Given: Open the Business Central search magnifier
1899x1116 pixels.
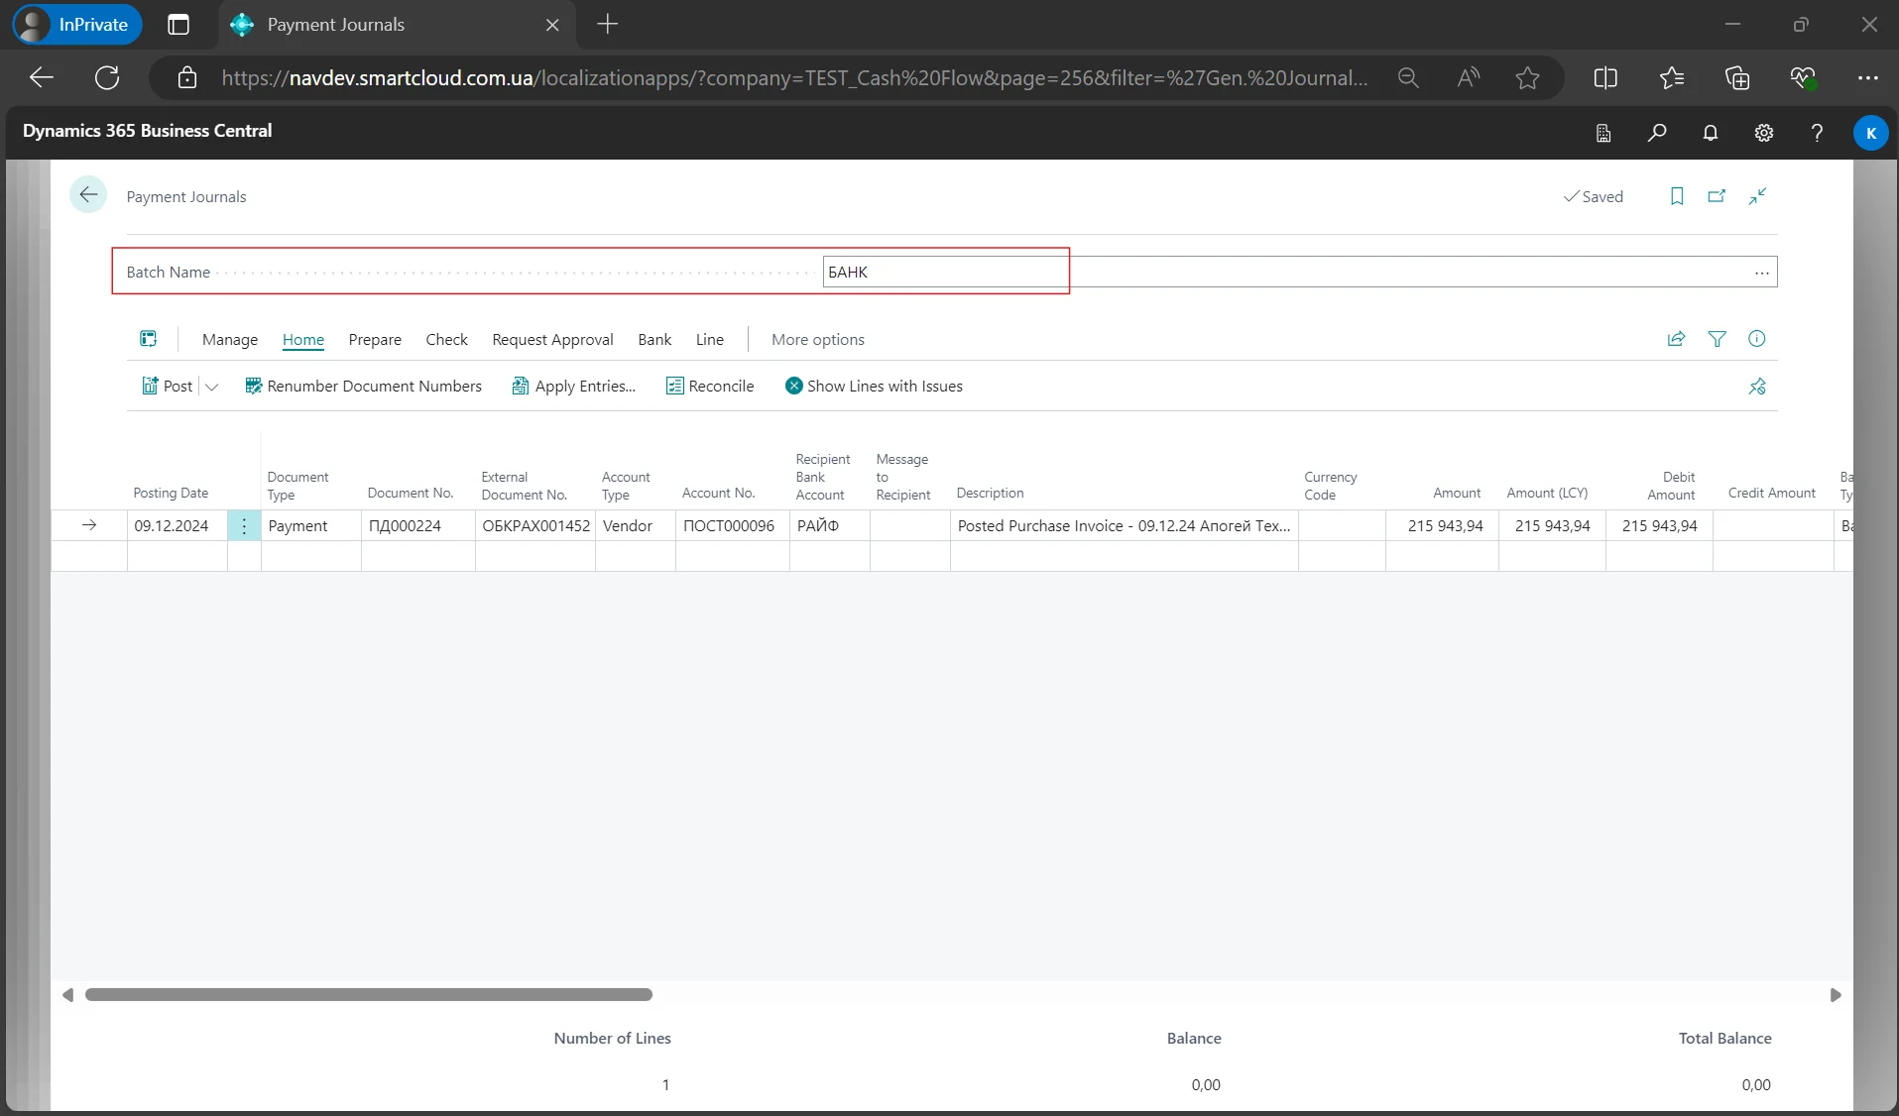Looking at the screenshot, I should 1656,132.
